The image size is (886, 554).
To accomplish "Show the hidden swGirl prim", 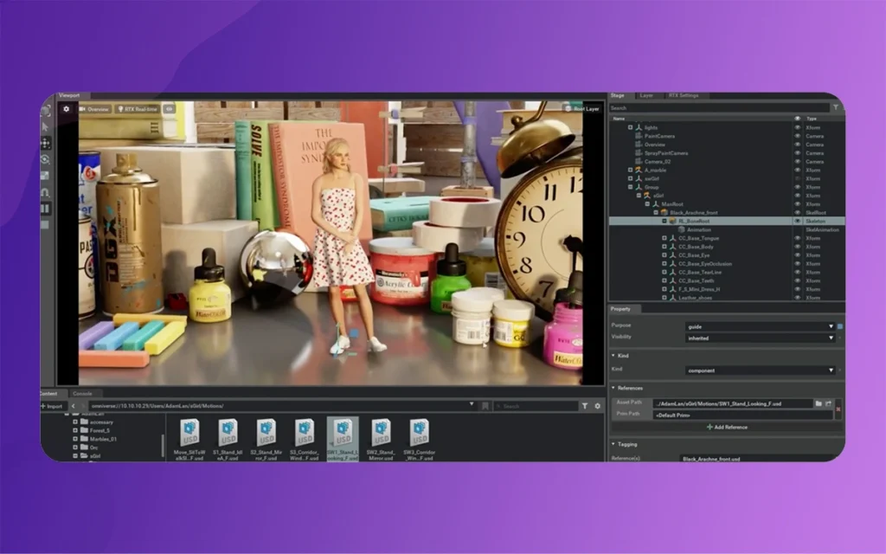I will click(797, 178).
